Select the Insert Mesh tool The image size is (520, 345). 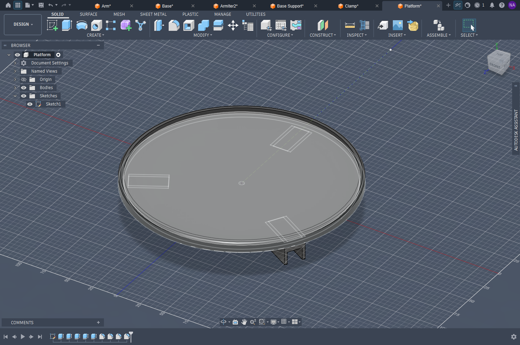pyautogui.click(x=413, y=25)
